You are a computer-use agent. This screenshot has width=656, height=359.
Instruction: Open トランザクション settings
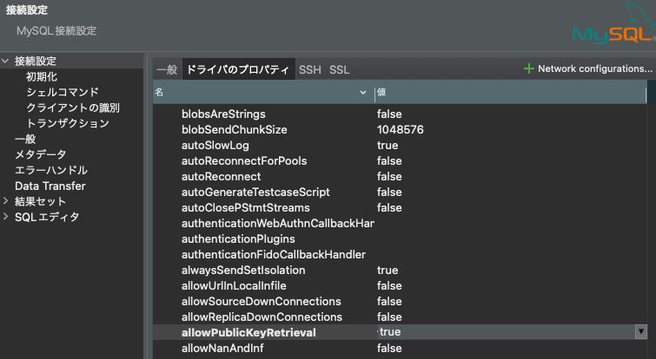point(68,123)
